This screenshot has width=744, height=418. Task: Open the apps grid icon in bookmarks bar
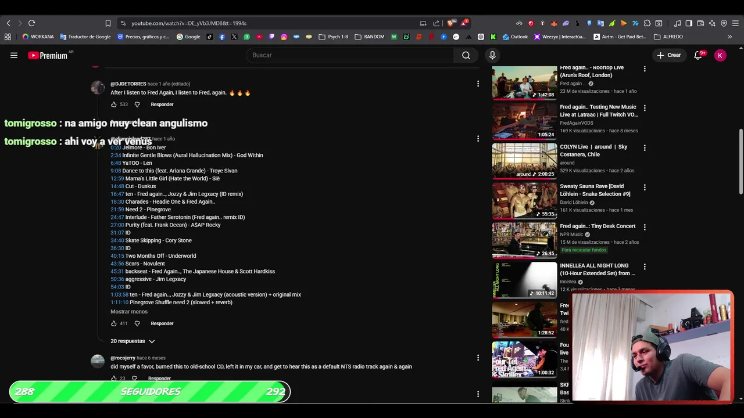(8, 37)
